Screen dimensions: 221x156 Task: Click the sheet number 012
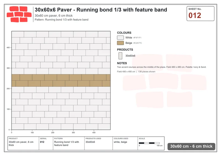[195, 15]
